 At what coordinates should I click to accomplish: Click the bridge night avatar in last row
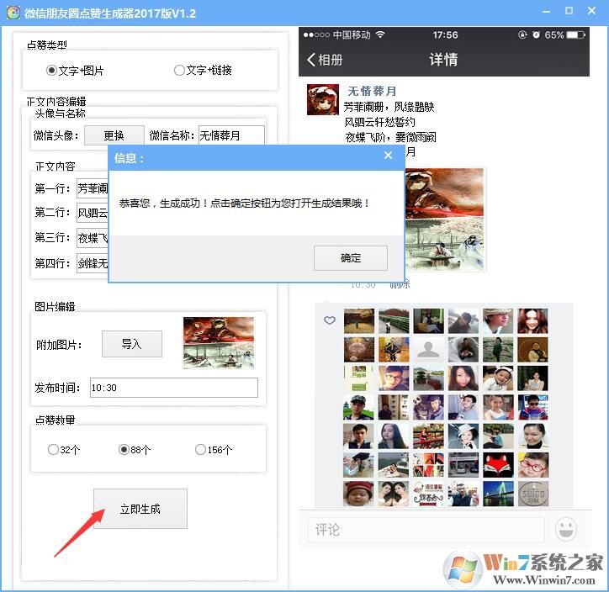pyautogui.click(x=498, y=494)
